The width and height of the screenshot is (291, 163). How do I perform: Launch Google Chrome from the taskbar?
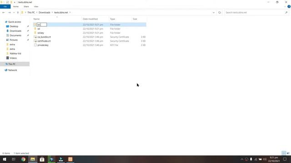[23, 159]
